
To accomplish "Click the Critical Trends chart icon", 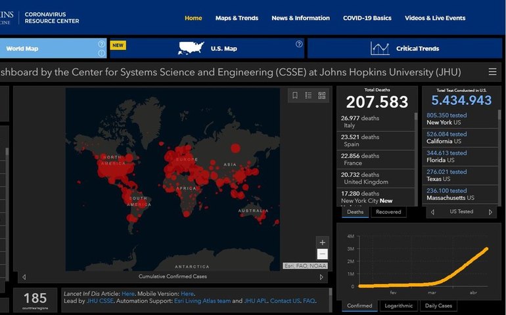I will tap(380, 49).
